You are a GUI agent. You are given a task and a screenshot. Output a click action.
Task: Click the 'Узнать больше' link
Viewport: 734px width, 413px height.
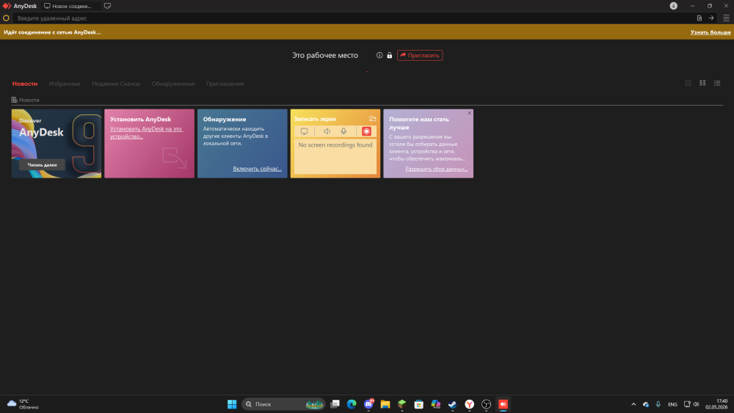point(711,32)
